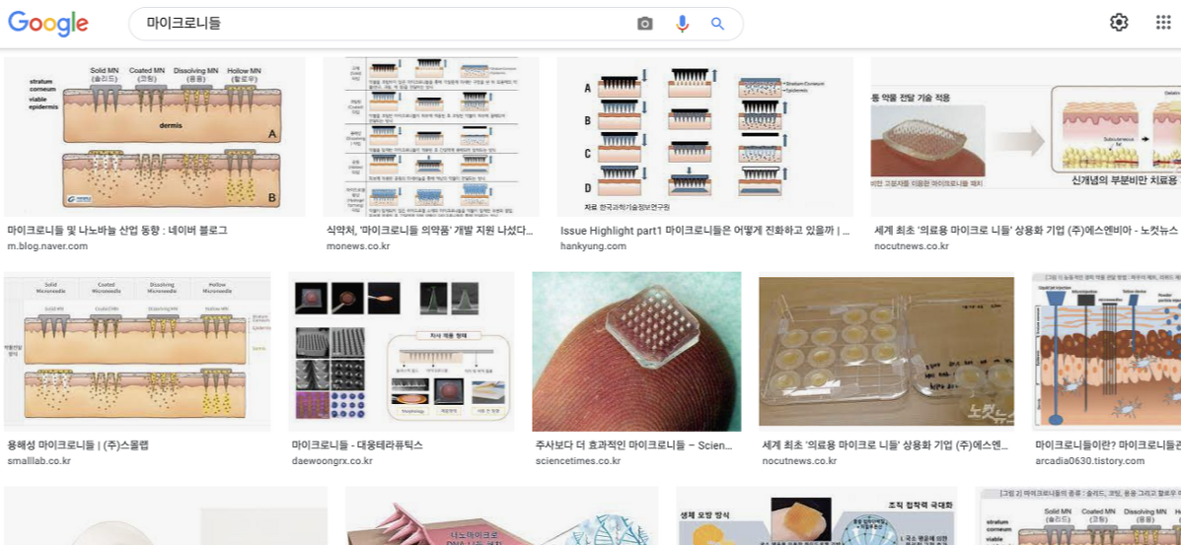Screen dimensions: 1181x545
Task: Open 'Issue Highlight part1 마이크로니들은 어떻게 진화하고 있을까' title
Action: pos(705,231)
